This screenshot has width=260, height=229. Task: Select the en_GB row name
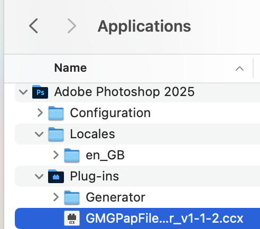tap(105, 156)
